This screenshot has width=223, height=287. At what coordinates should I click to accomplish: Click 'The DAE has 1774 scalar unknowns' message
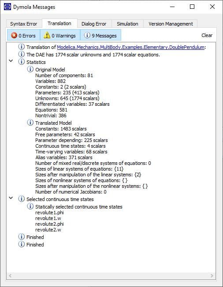tap(93, 55)
